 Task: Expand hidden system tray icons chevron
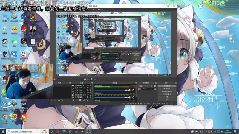(206, 132)
